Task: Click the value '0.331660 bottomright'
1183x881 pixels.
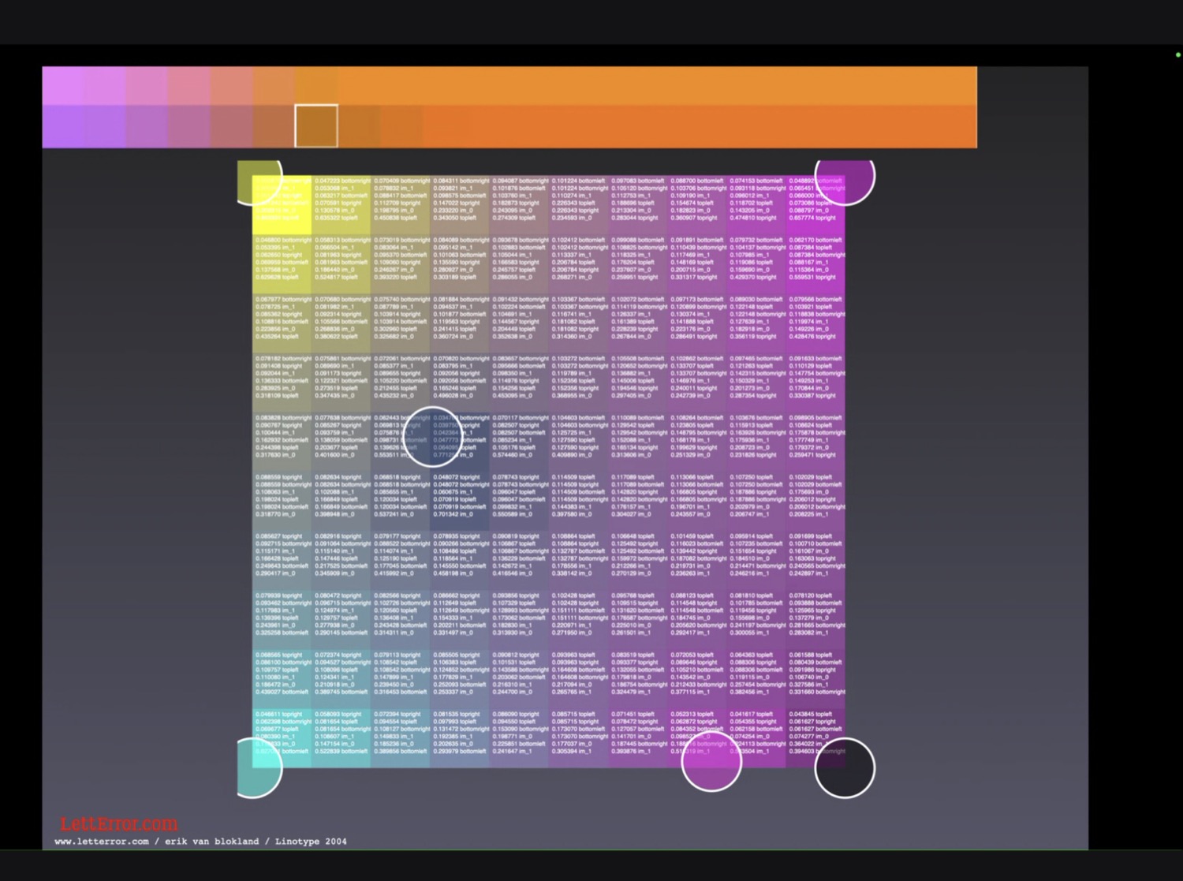Action: point(817,692)
